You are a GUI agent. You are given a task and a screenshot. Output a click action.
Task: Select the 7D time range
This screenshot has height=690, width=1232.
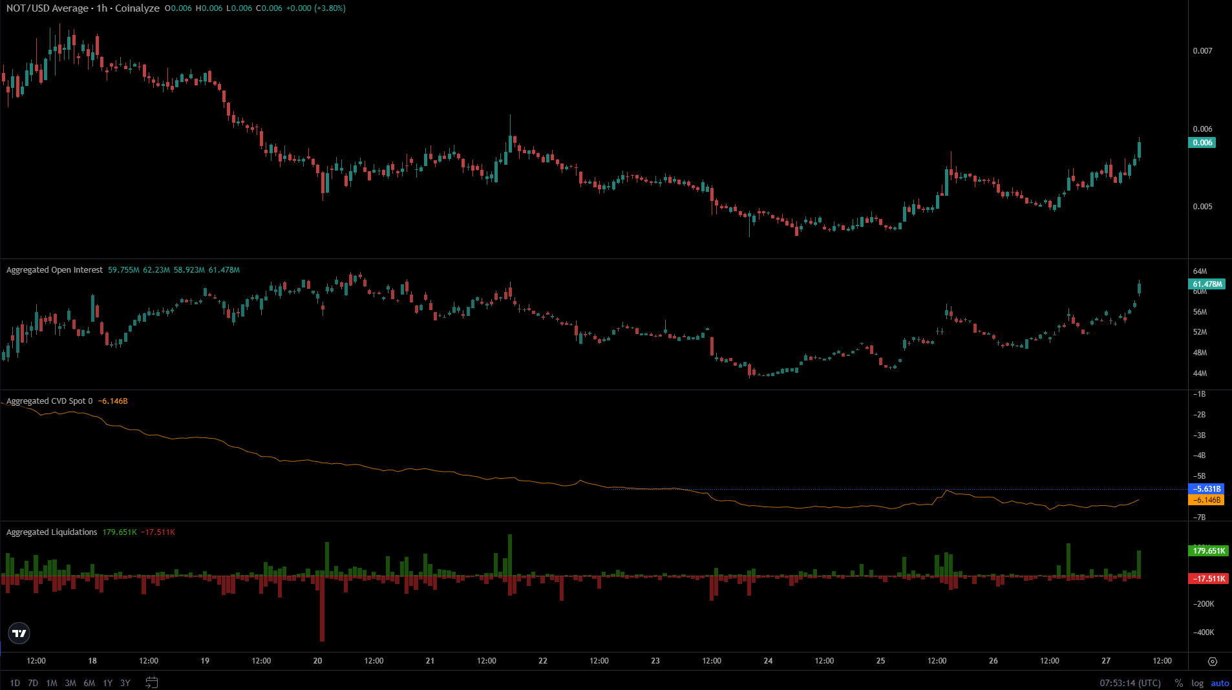click(x=33, y=683)
